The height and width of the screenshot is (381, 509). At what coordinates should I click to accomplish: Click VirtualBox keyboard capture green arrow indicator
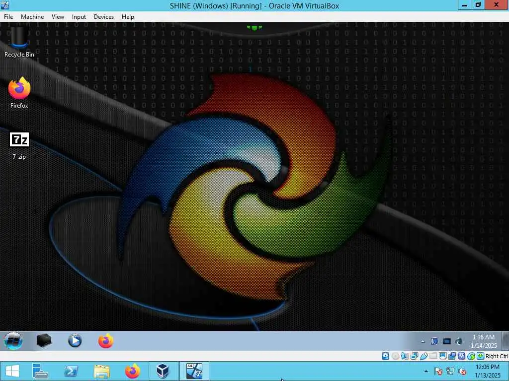click(481, 356)
